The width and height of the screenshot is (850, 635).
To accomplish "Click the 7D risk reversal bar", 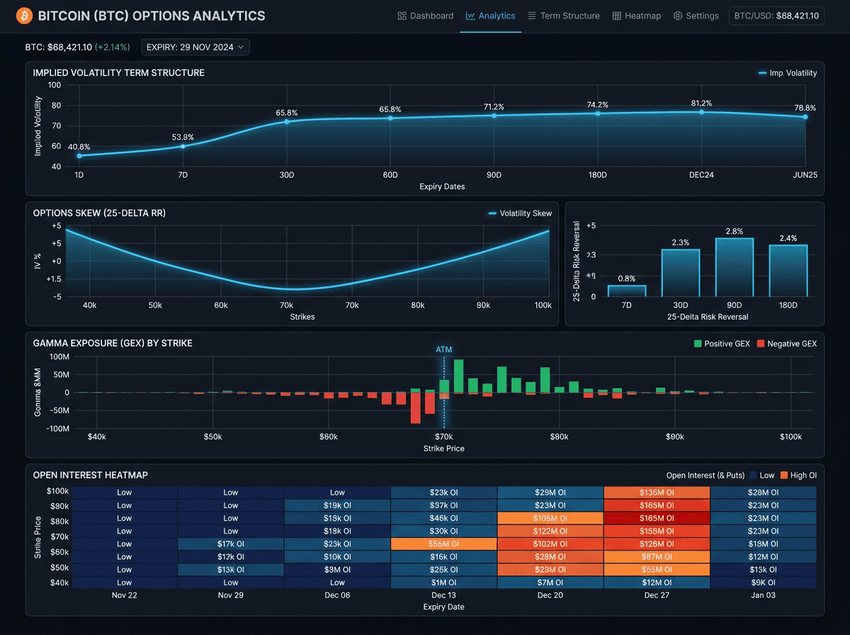I will point(627,291).
